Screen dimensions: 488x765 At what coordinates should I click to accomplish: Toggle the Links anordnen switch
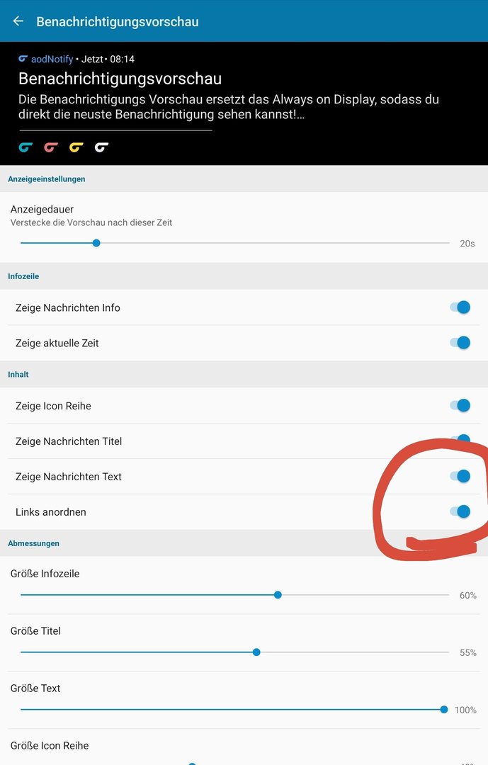point(460,511)
